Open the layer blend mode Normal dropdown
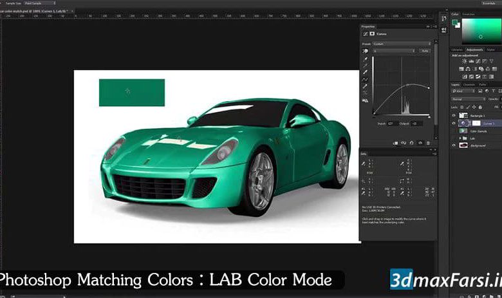This screenshot has height=298, width=502. point(469,99)
